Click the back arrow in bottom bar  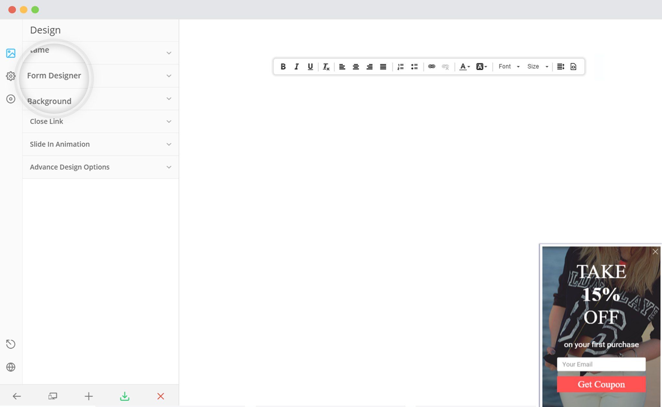point(17,396)
